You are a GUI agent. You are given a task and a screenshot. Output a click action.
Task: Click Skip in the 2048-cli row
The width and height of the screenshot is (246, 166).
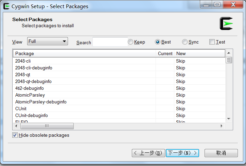180,61
